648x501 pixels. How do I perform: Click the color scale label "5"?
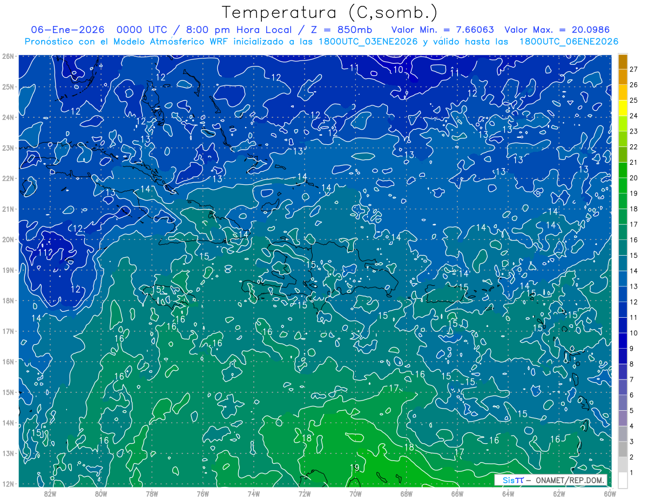point(632,411)
